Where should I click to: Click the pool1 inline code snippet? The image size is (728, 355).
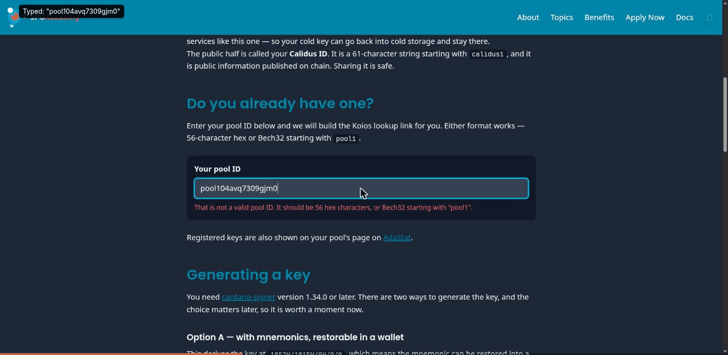(x=346, y=139)
